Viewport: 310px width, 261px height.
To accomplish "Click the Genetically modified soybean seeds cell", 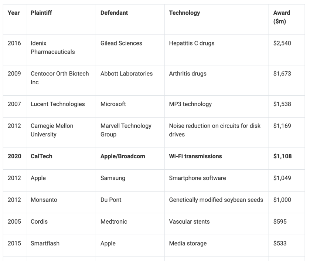I will (x=216, y=200).
